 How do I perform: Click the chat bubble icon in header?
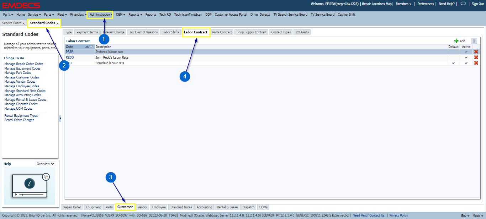coord(463,4)
